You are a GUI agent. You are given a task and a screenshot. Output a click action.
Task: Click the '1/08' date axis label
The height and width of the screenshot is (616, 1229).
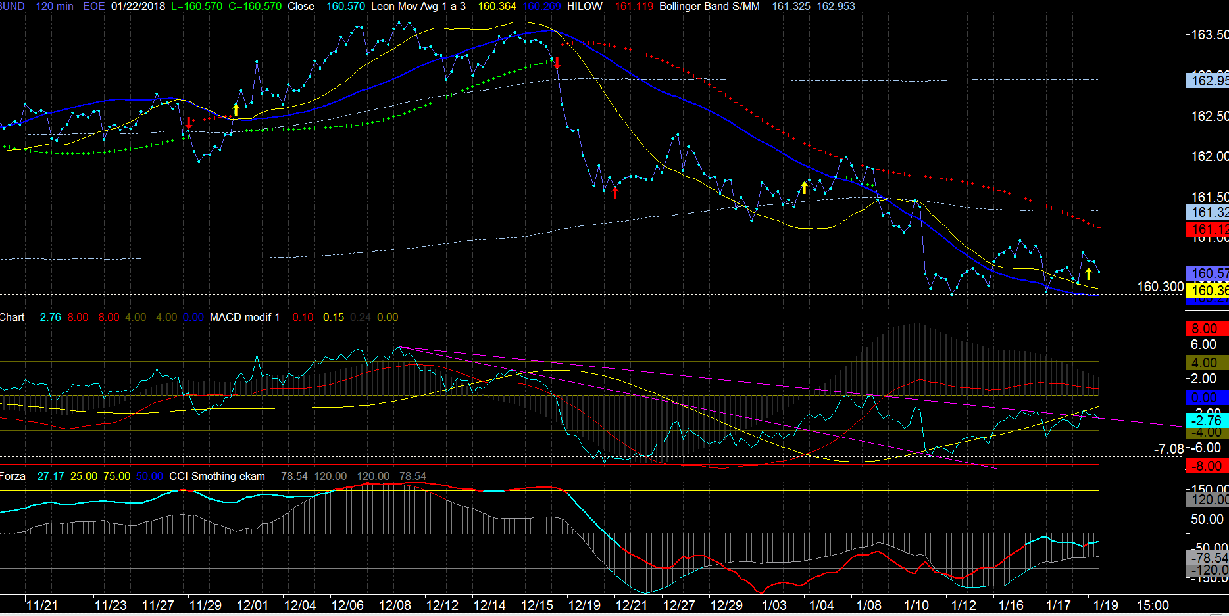click(x=869, y=605)
